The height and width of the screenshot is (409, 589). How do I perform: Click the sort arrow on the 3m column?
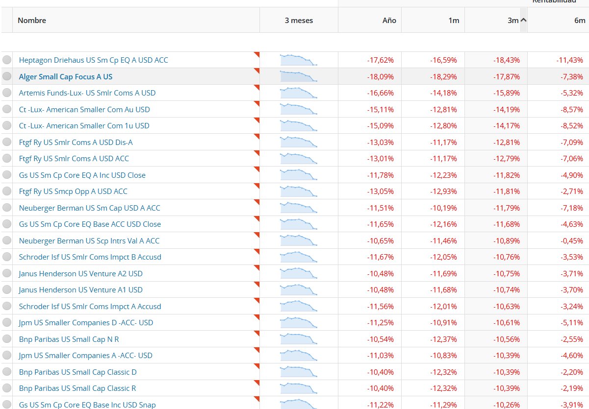point(523,20)
